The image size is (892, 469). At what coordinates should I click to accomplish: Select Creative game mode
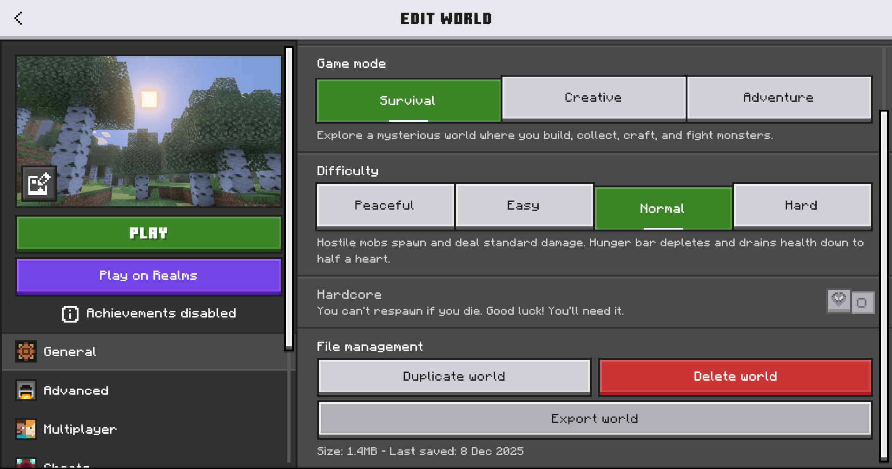[593, 98]
